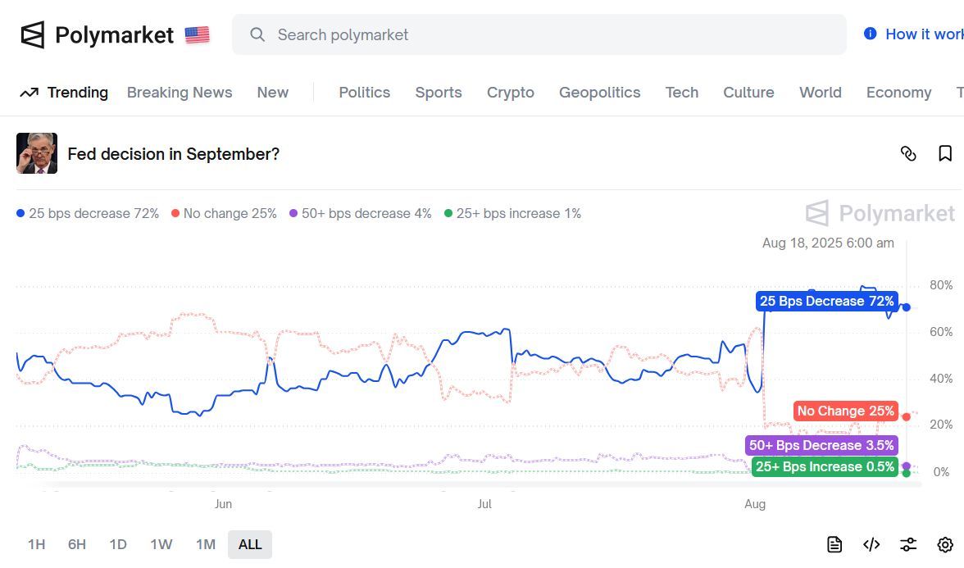Click No change 25% legend entry

[224, 213]
